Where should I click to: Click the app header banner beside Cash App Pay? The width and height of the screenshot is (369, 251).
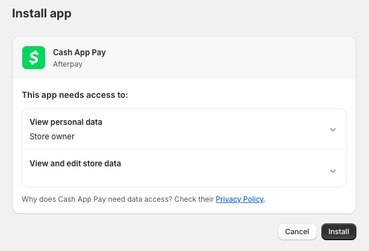[x=229, y=58]
